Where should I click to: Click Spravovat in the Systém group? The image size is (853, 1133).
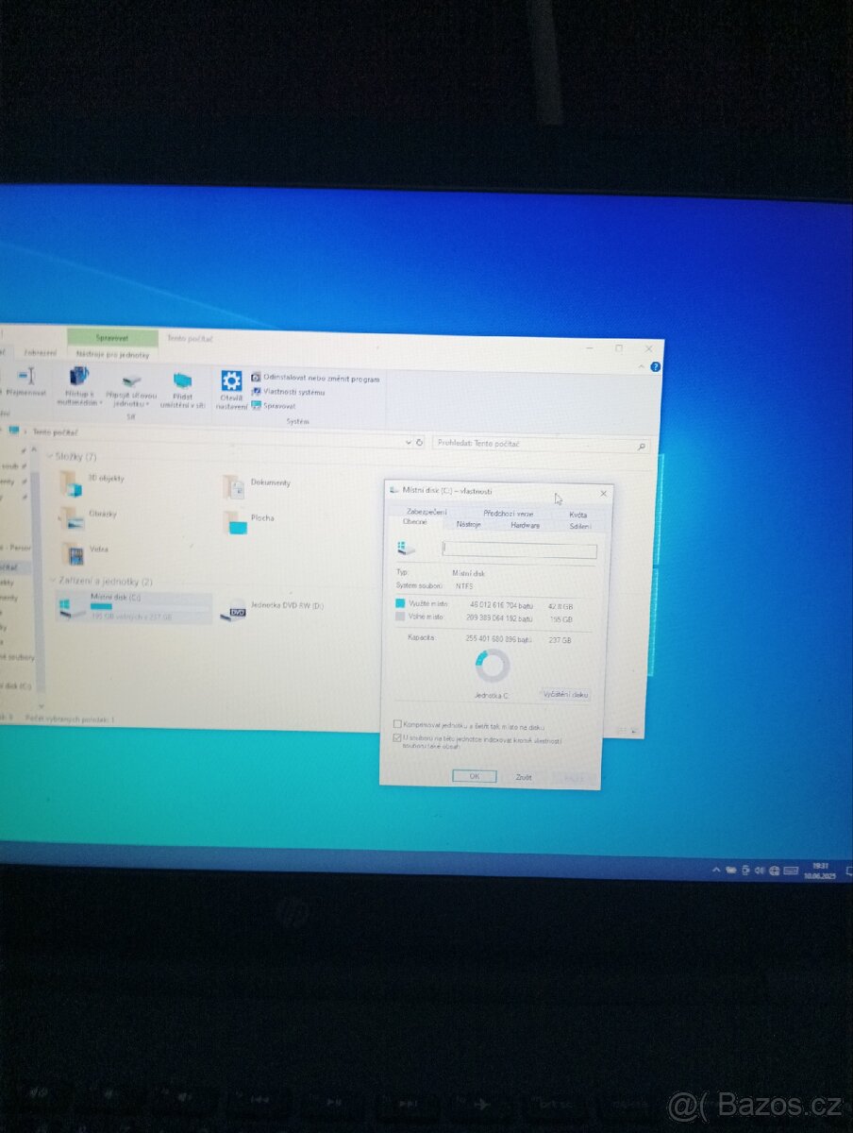point(274,405)
